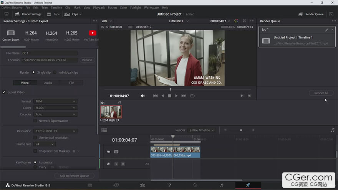The height and width of the screenshot is (190, 338).
Task: Enable Network Optimization checkbox
Action: click(x=35, y=121)
